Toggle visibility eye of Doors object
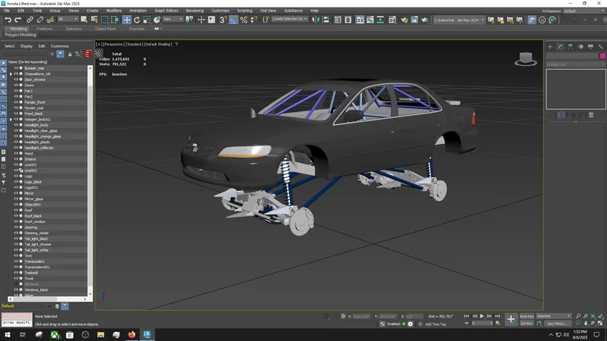 click(16, 85)
